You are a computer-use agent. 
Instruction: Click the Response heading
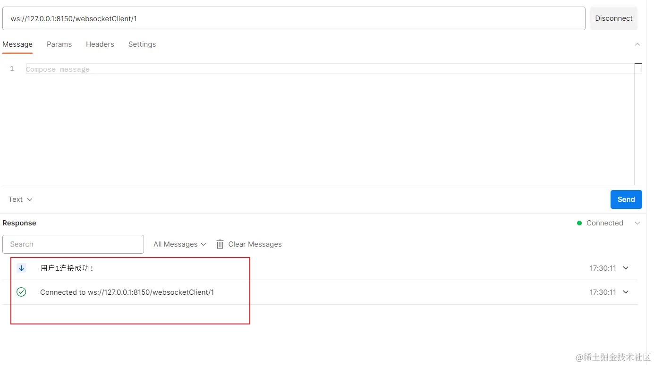[x=19, y=223]
